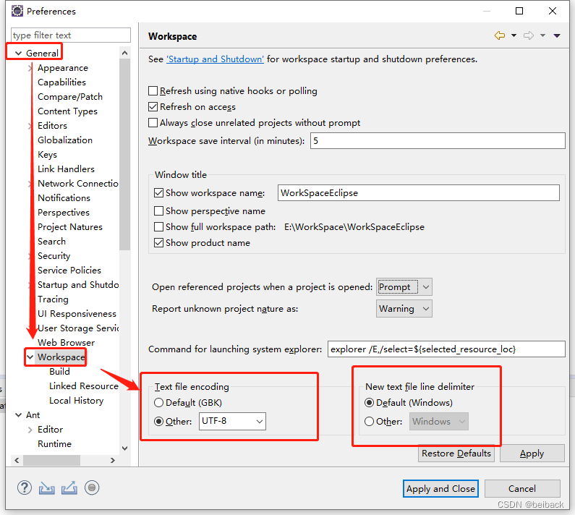Image resolution: width=575 pixels, height=515 pixels.
Task: Collapse the General tree node
Action: [18, 54]
